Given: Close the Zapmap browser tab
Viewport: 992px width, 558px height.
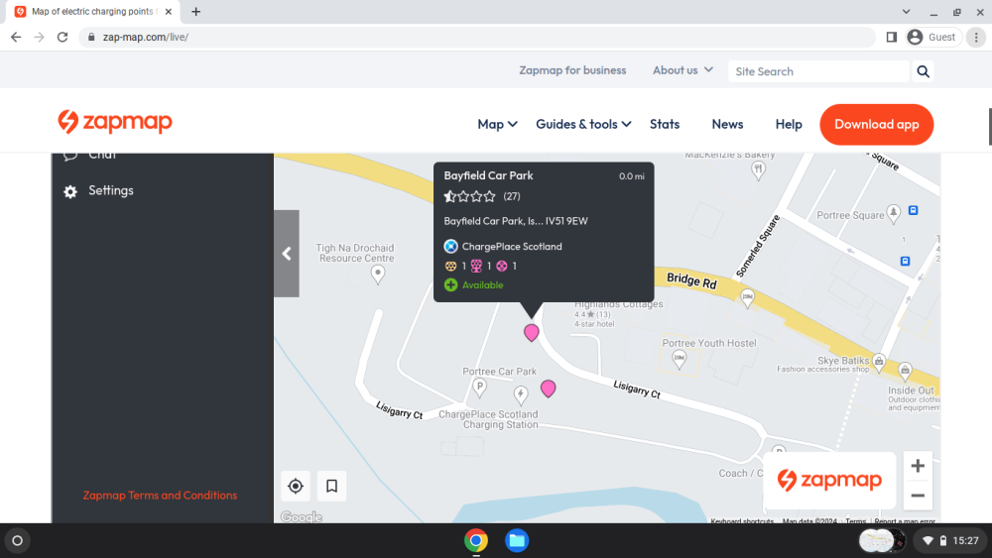Looking at the screenshot, I should (x=169, y=11).
